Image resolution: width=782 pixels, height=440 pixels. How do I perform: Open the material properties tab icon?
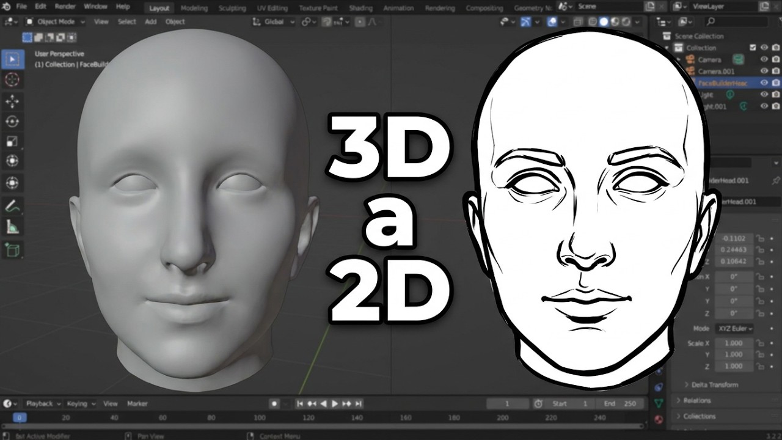click(659, 420)
